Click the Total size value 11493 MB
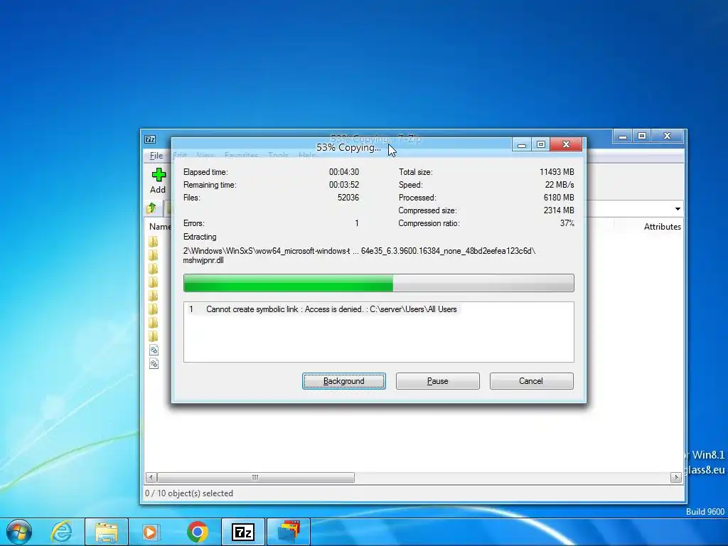Screen dimensions: 728x546 [557, 172]
